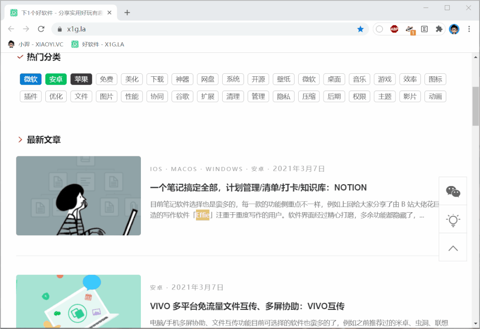Click the MACOS category label
The image size is (480, 329).
pyautogui.click(x=184, y=169)
